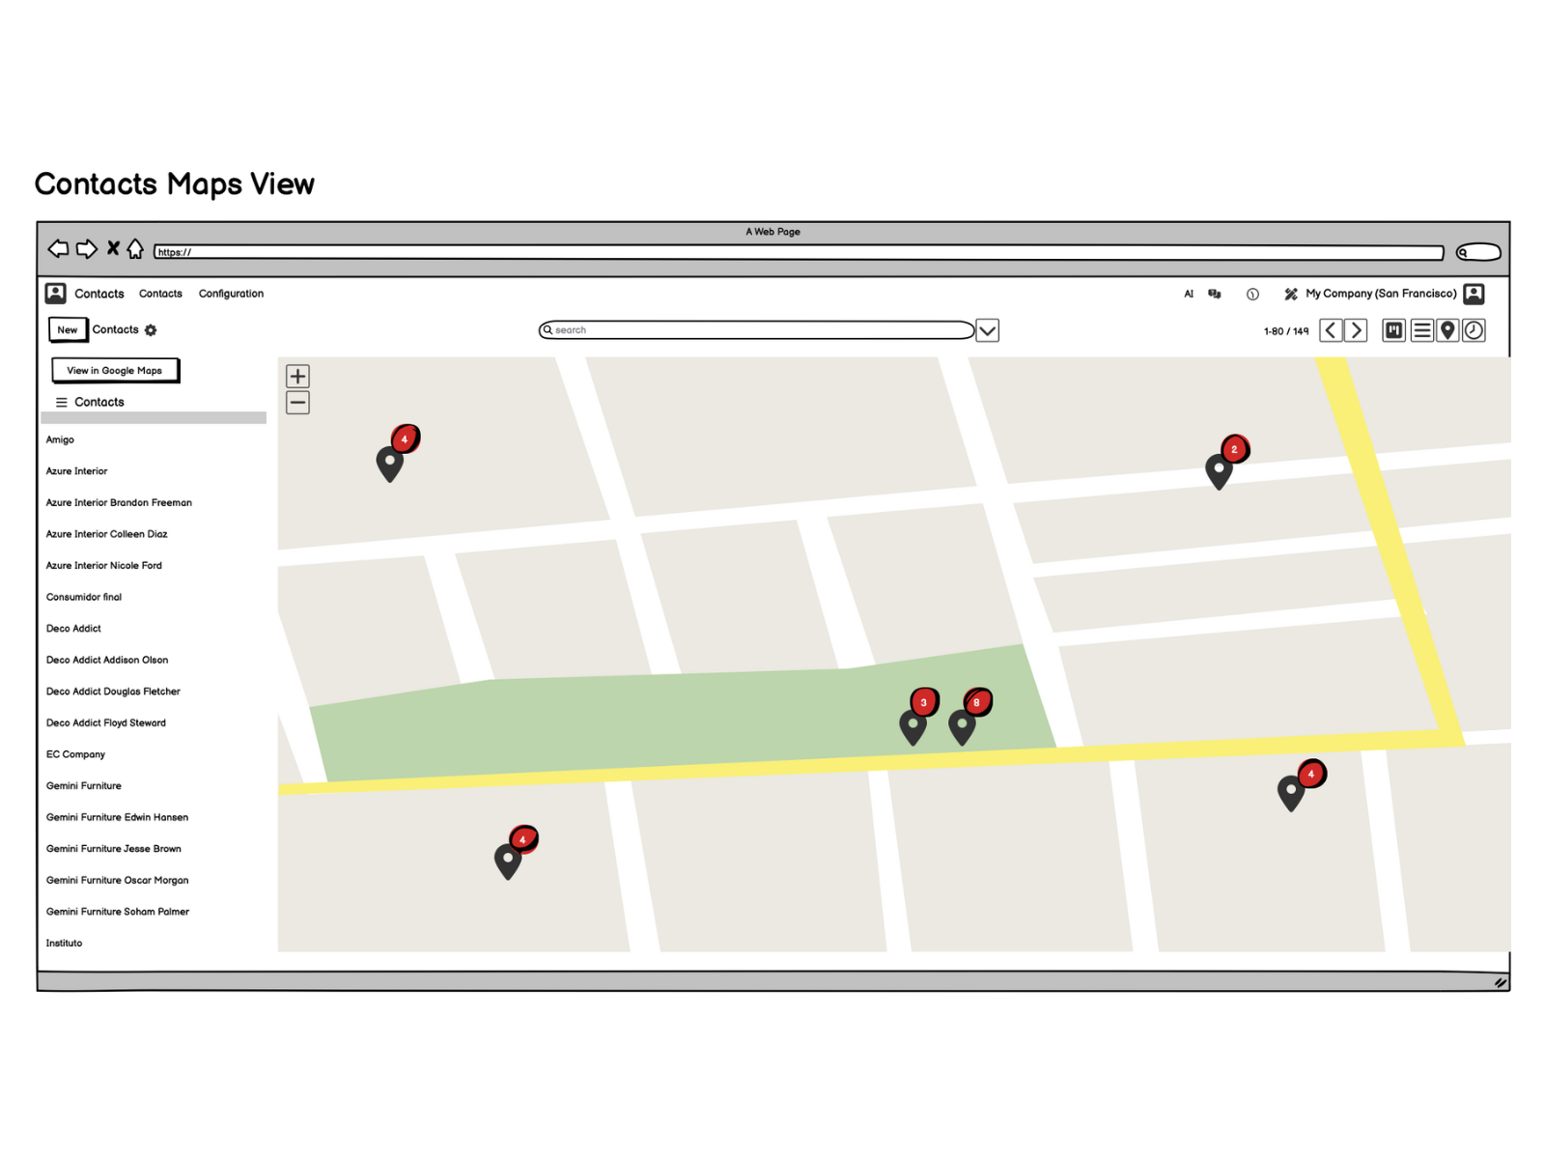Switch to Kanban view

pos(1393,330)
